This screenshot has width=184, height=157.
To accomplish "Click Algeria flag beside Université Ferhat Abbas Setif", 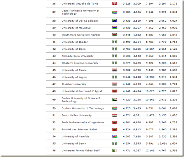I will [x=115, y=151].
